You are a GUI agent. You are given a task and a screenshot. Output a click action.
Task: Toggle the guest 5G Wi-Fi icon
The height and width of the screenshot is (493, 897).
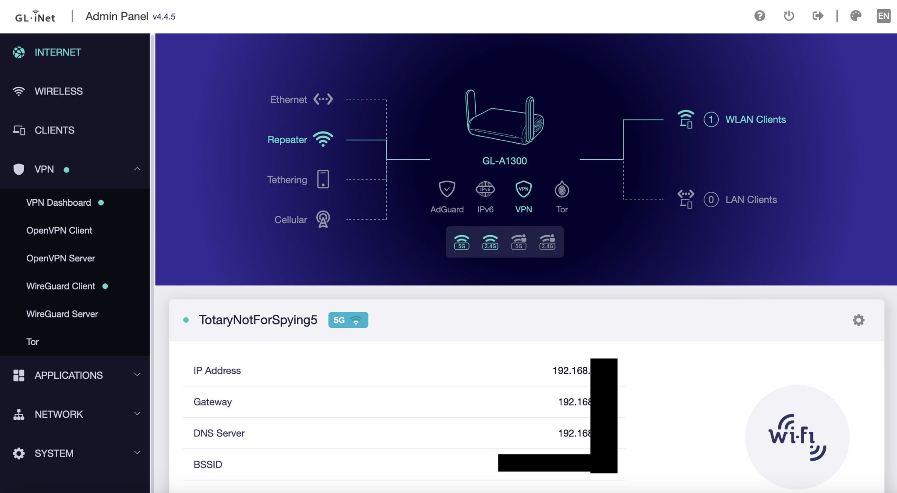[x=519, y=242]
